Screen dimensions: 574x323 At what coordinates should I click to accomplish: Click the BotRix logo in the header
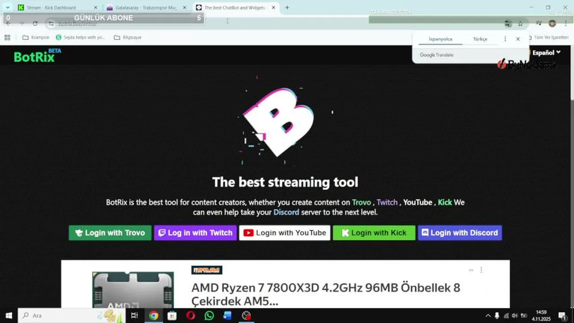37,56
